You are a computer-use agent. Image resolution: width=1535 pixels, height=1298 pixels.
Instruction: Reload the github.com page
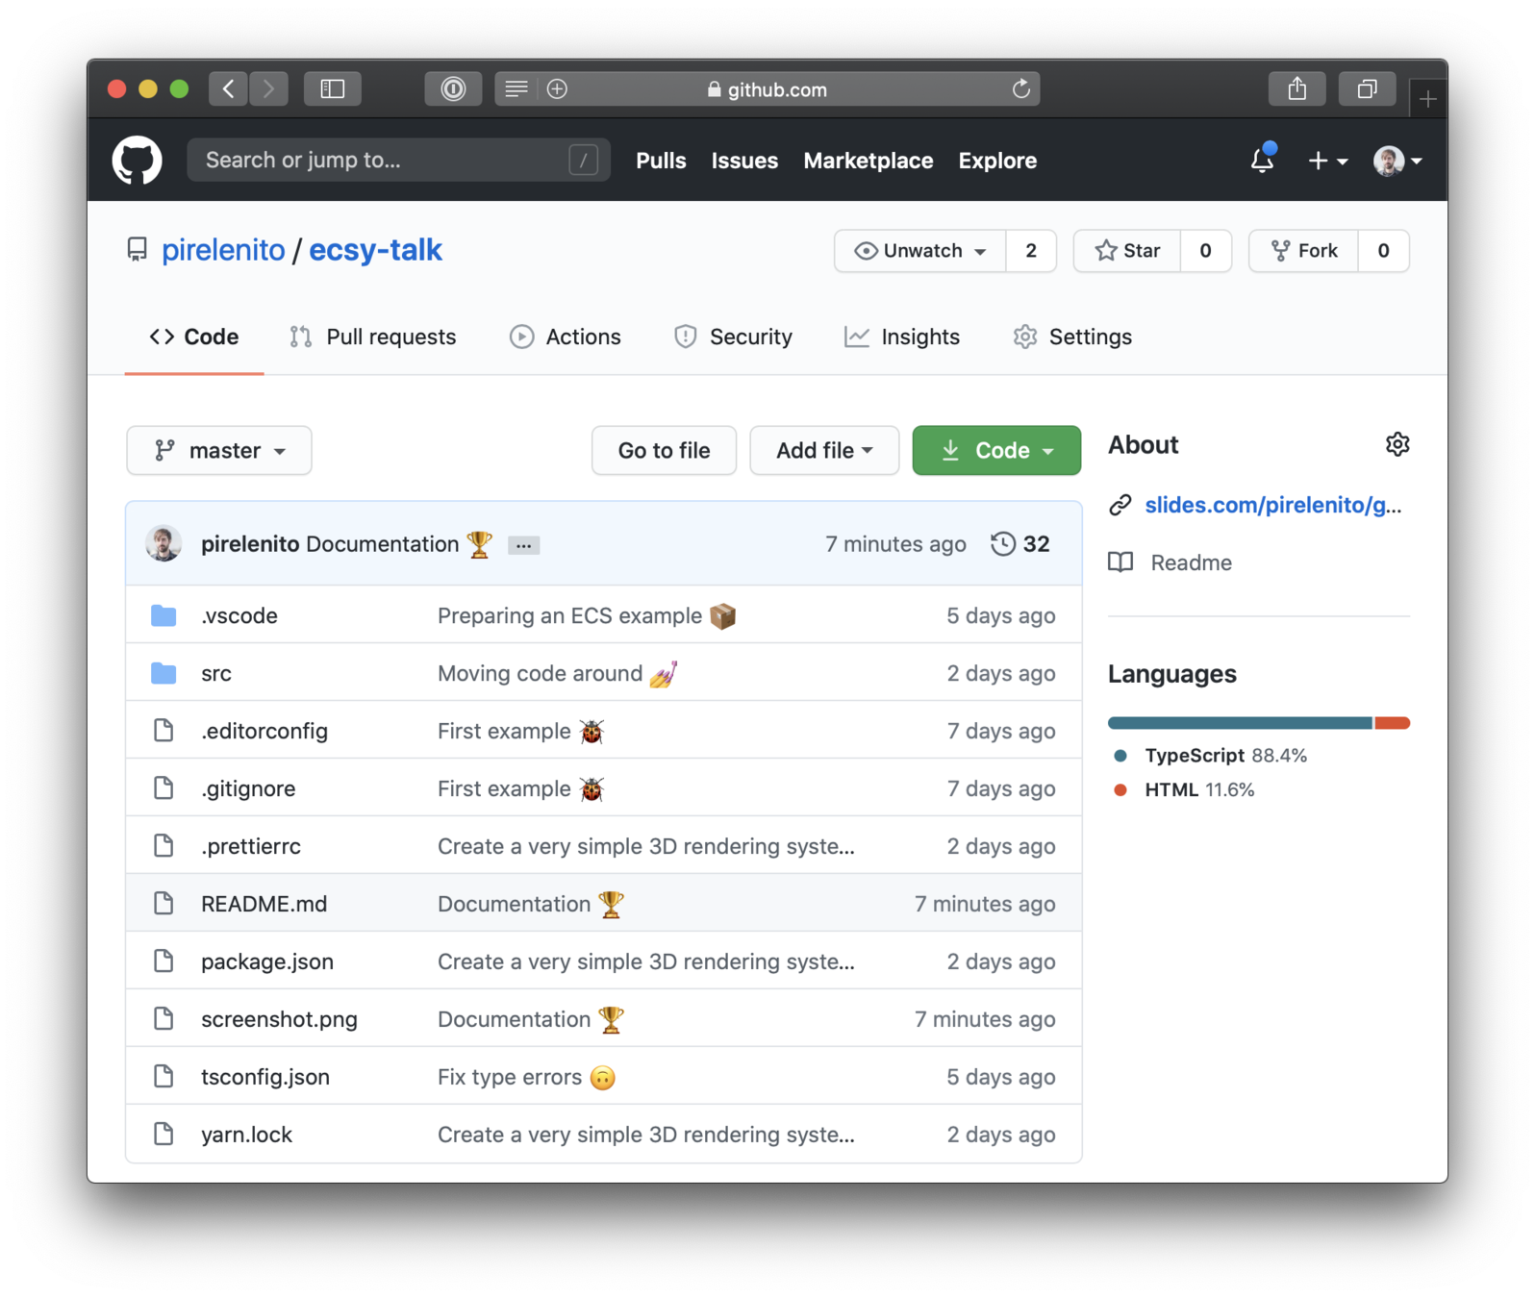pos(1021,89)
